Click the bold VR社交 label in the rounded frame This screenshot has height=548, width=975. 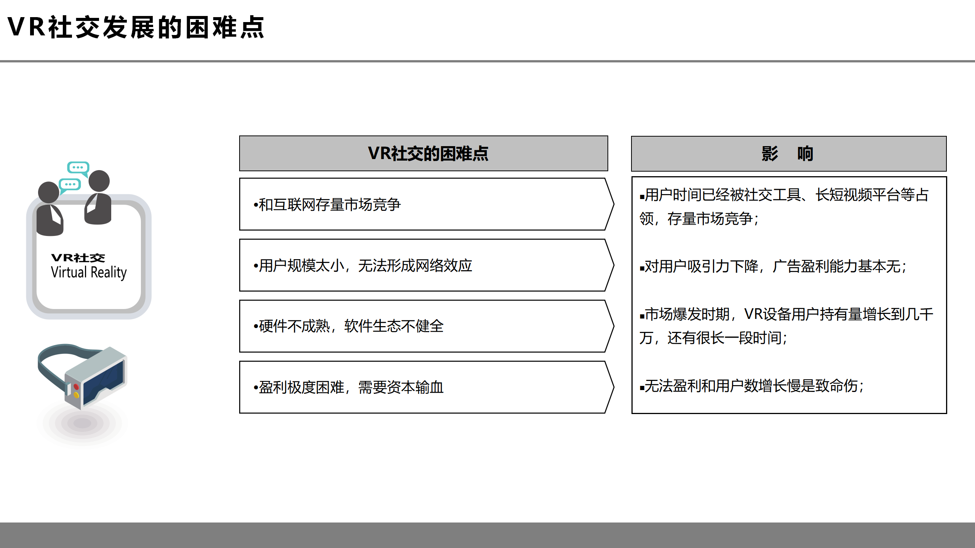(x=78, y=258)
